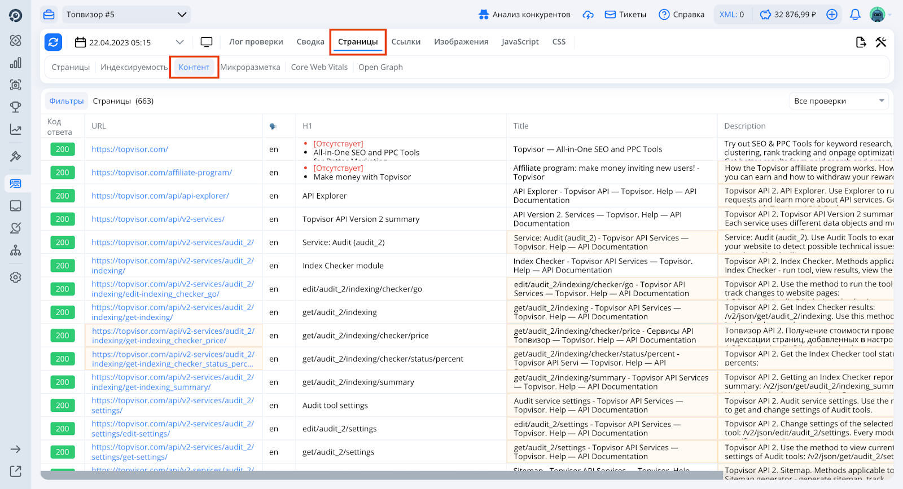Open the tablet icon in left sidebar

pos(16,206)
